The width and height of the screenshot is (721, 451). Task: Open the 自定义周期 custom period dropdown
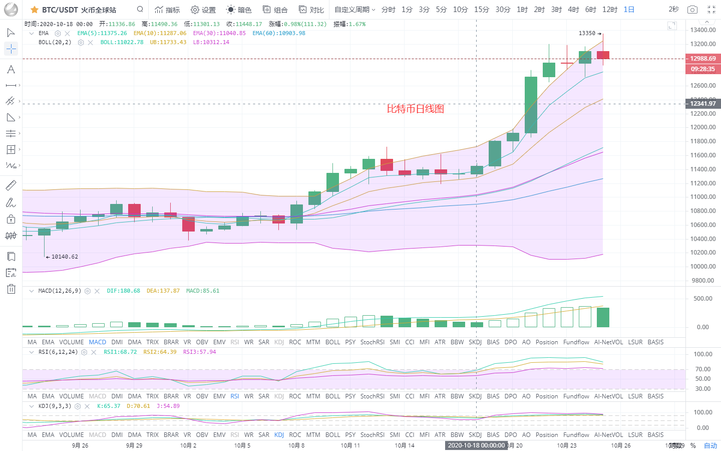tap(355, 10)
